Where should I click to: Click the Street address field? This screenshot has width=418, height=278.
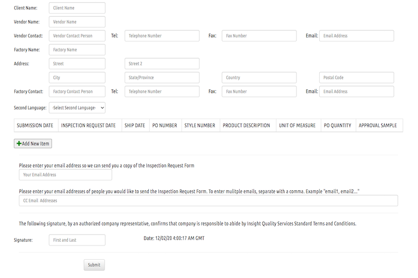tap(77, 63)
